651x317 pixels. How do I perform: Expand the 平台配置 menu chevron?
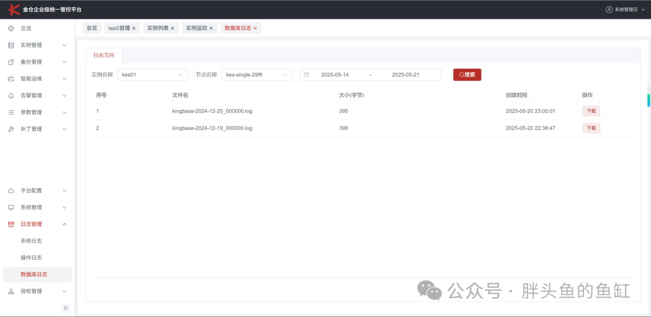coord(64,191)
